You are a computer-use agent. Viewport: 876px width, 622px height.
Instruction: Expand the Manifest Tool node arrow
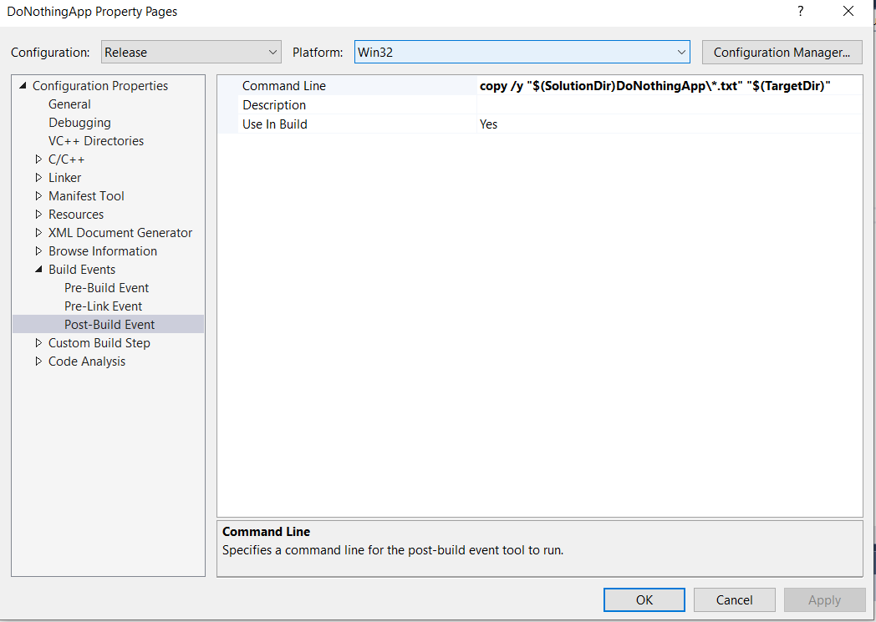coord(38,196)
